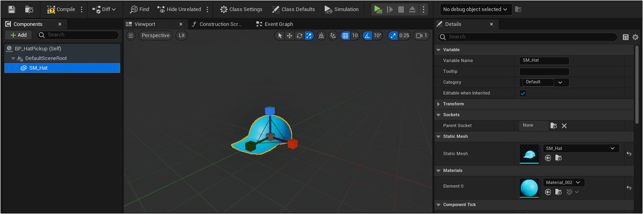Change rotation snap value 10°
Viewport: 643px width, 214px height.
coord(377,36)
